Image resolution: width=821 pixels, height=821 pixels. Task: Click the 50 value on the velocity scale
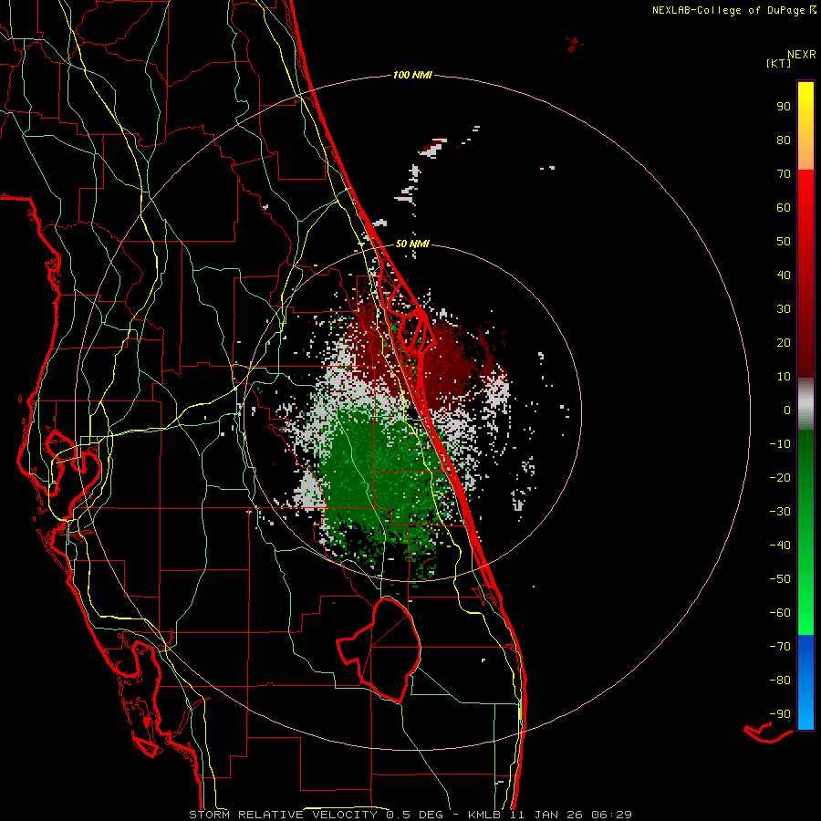[x=784, y=242]
